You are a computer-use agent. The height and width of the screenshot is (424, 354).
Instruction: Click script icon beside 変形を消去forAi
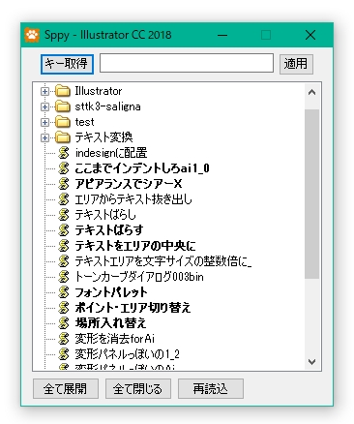(64, 339)
